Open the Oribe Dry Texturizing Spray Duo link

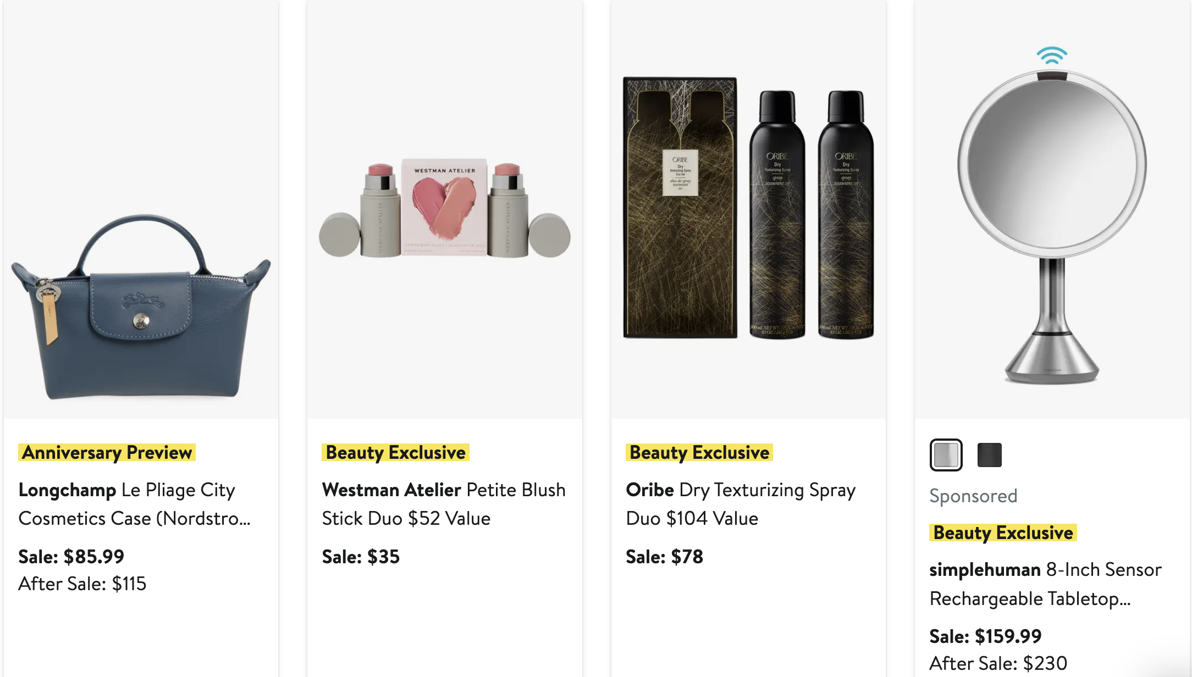click(740, 504)
